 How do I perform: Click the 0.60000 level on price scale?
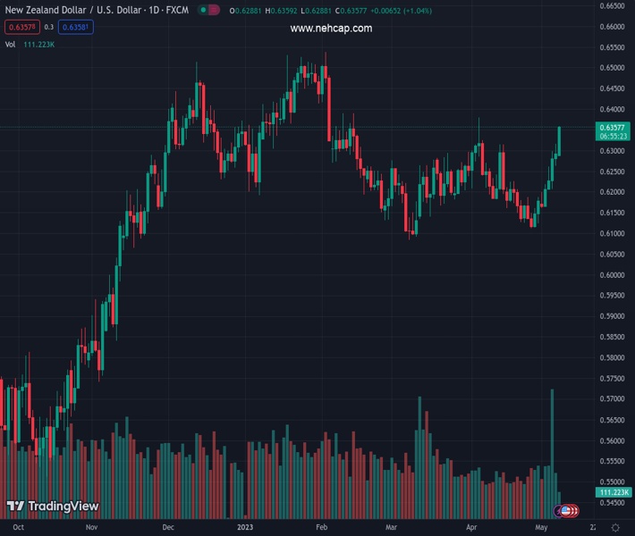click(x=612, y=275)
